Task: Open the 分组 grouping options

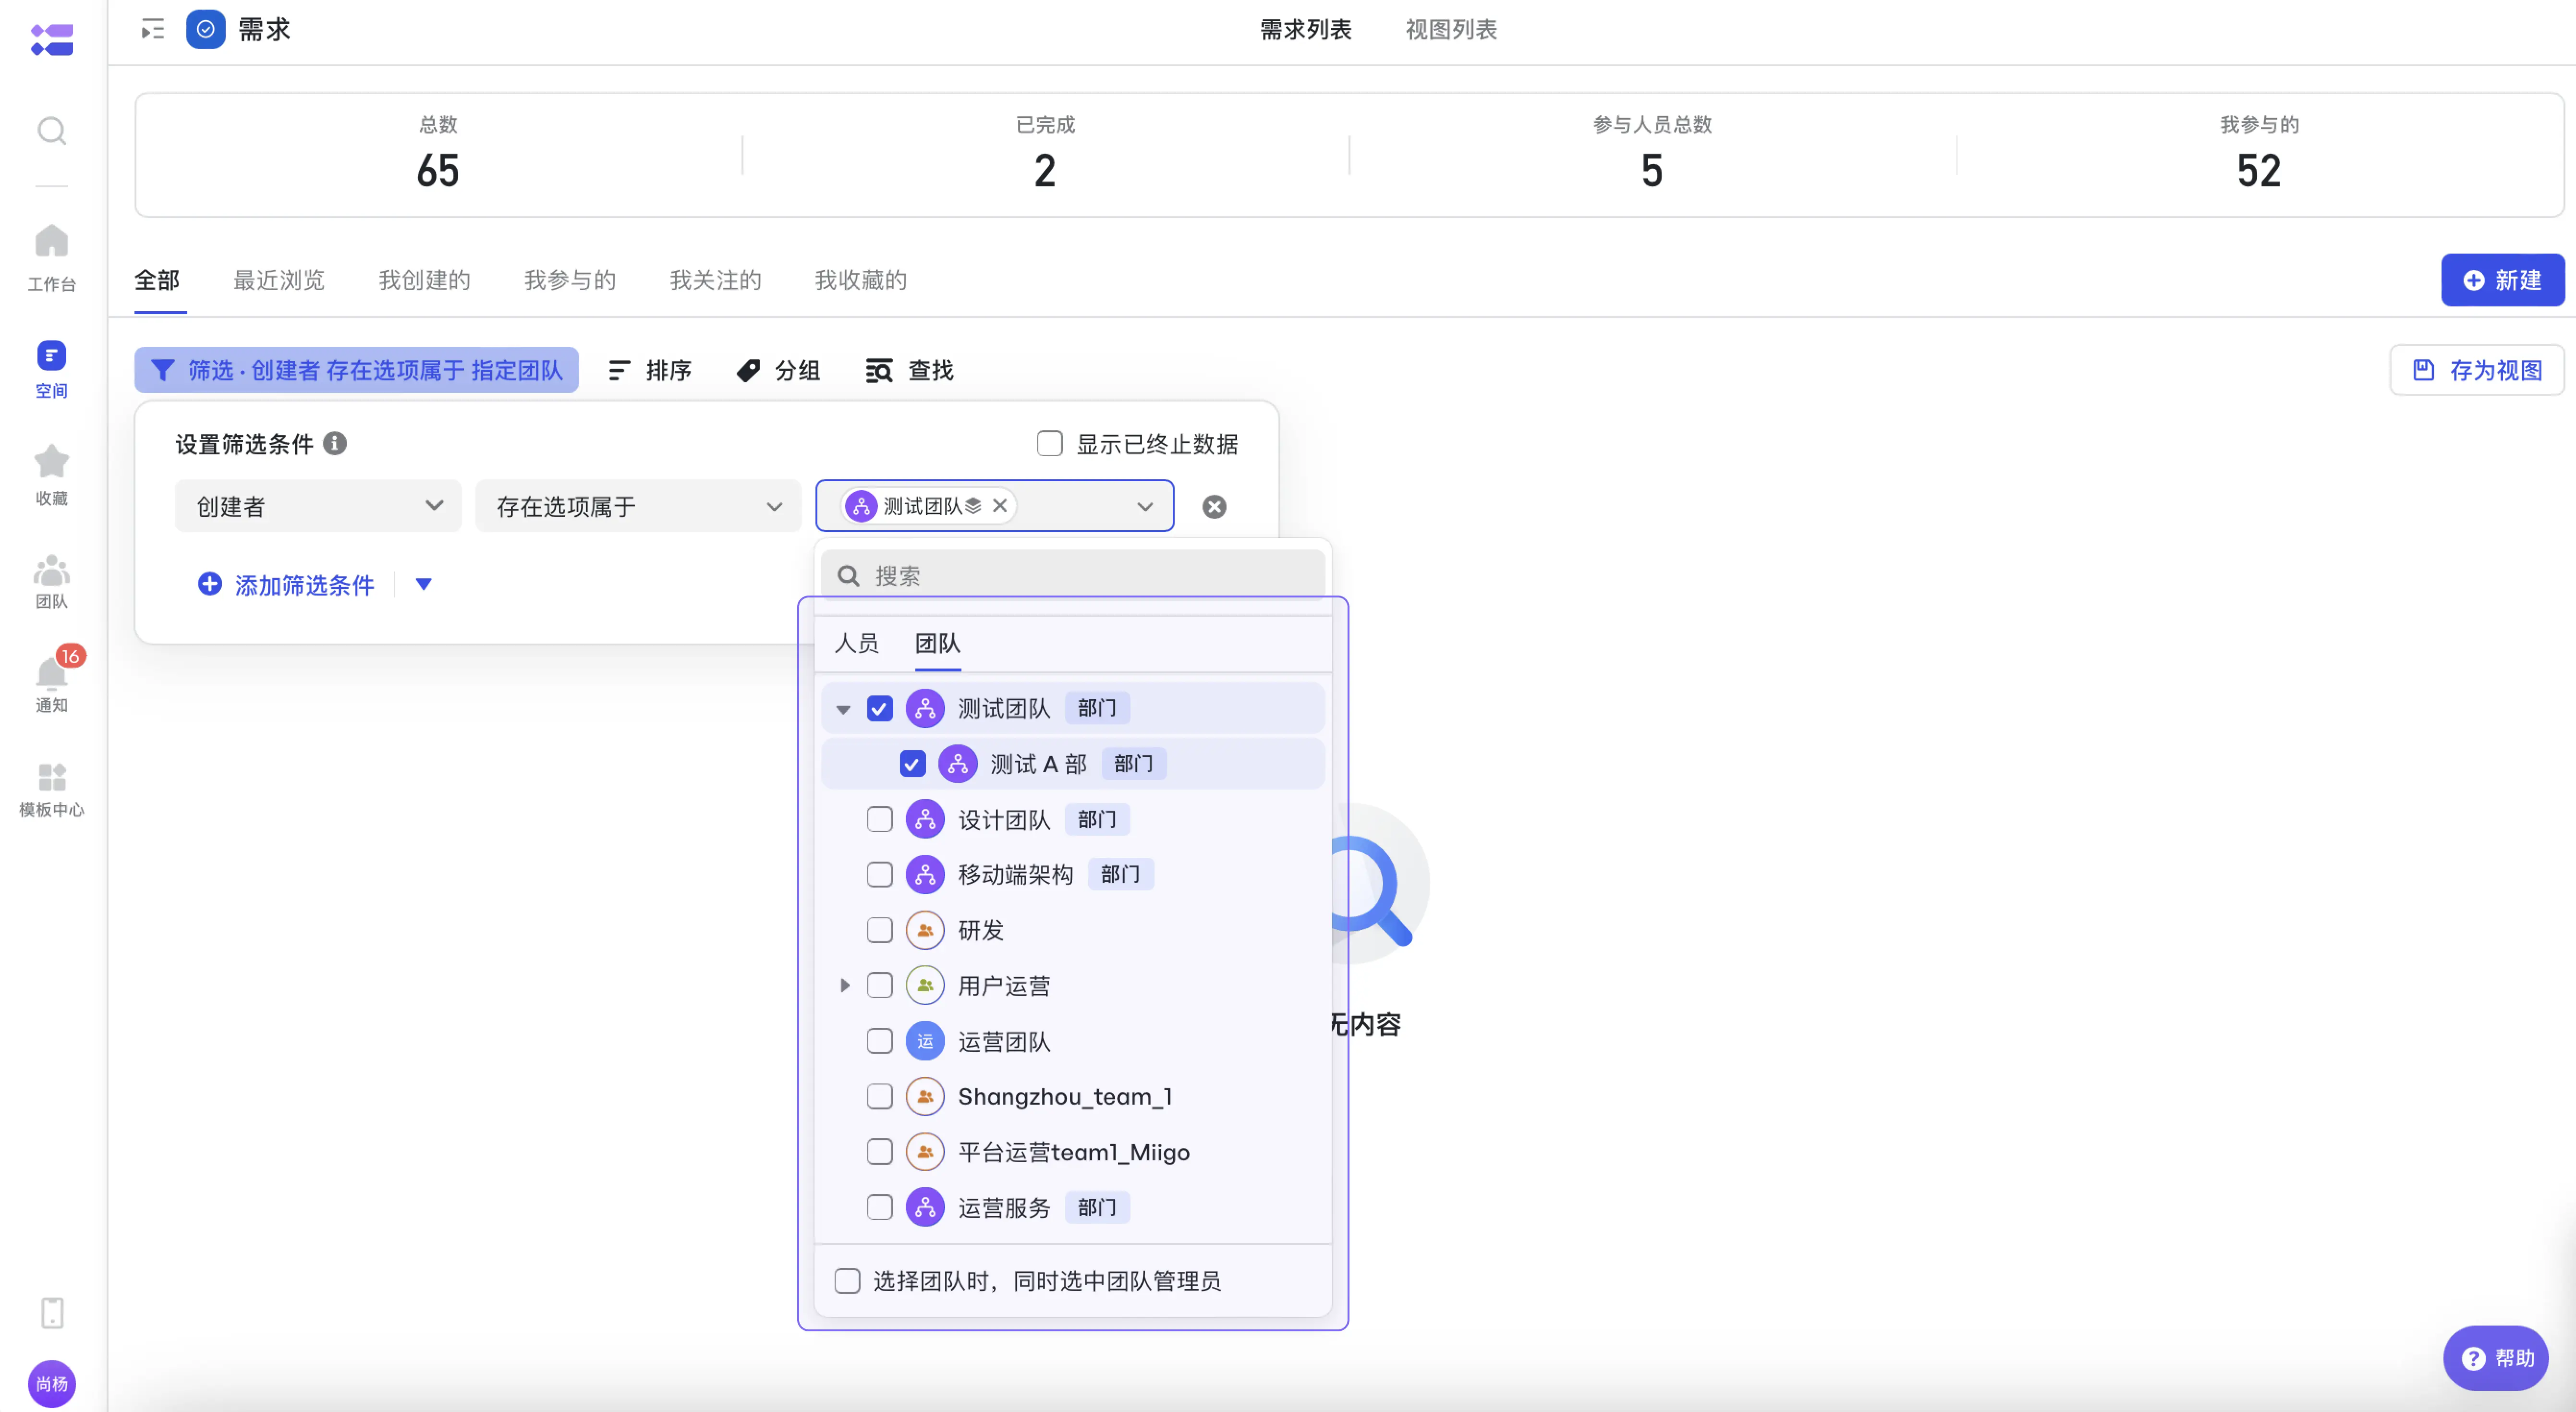Action: [x=778, y=370]
